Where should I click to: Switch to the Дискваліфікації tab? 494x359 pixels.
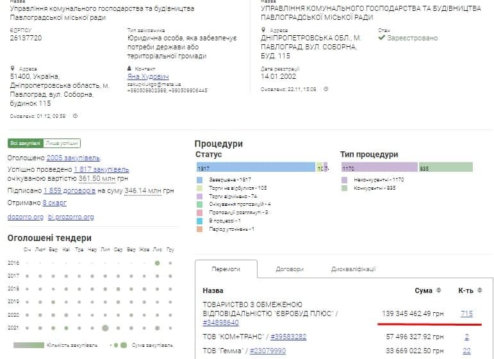coord(353,269)
